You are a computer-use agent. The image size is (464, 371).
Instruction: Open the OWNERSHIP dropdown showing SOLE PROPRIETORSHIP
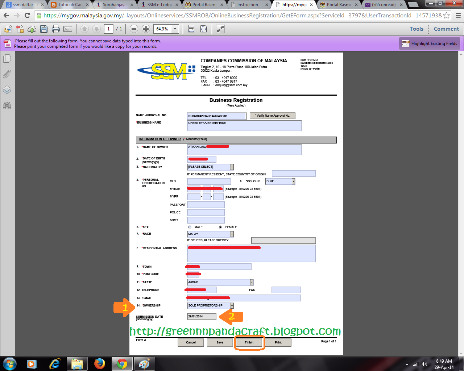231,305
